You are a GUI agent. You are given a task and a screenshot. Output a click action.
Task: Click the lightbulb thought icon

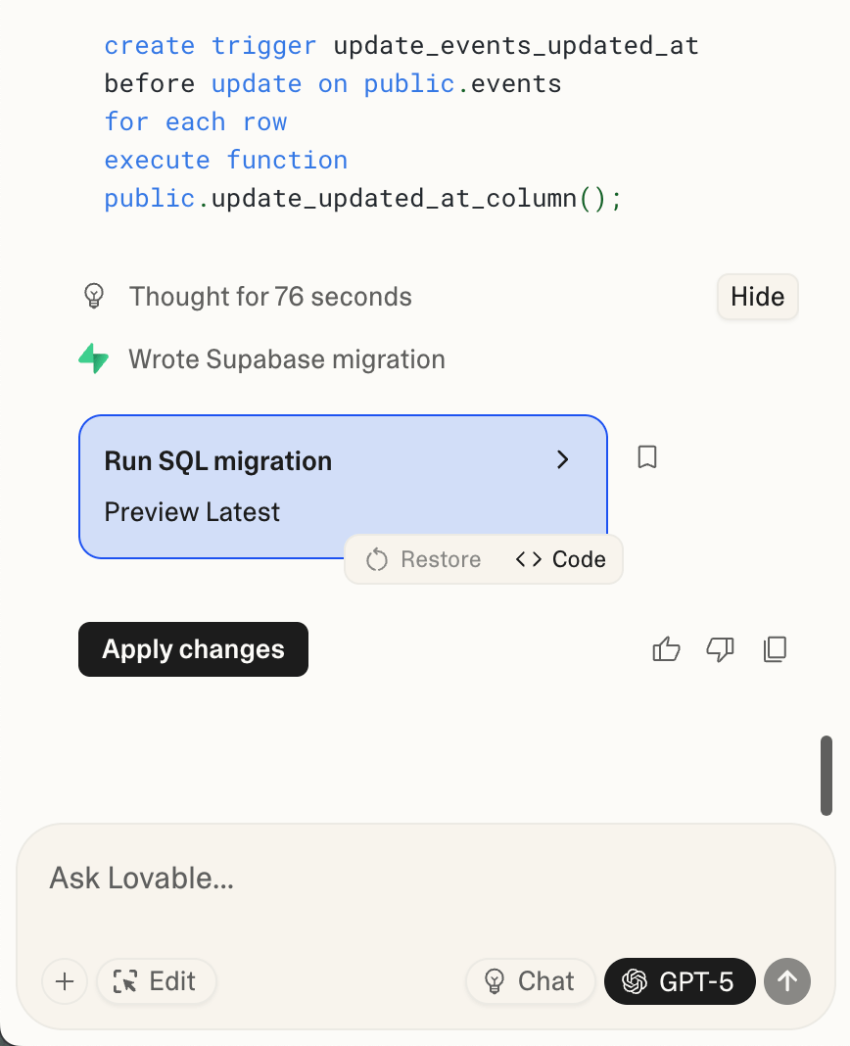point(94,296)
